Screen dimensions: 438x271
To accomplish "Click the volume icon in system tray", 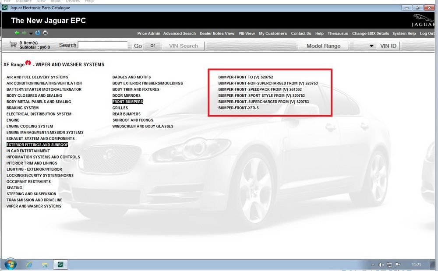I will [381, 265].
